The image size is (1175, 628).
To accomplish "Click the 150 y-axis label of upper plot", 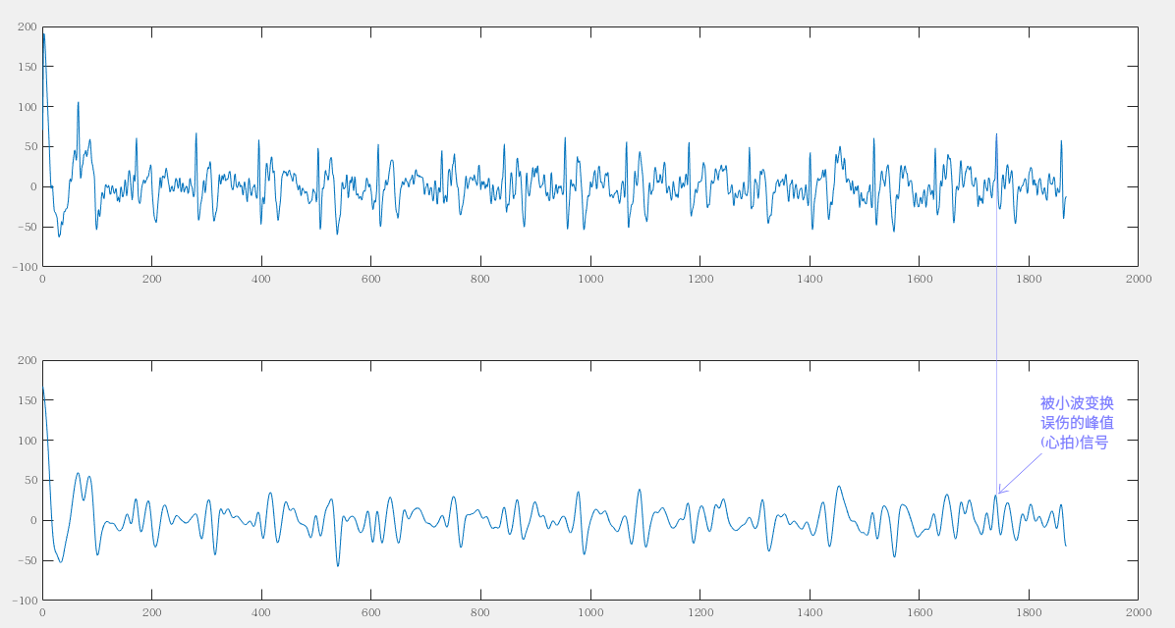I will 27,67.
